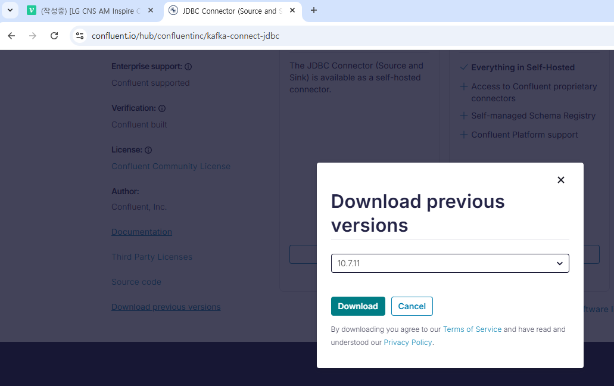The height and width of the screenshot is (386, 614).
Task: Click the License info icon
Action: 148,150
